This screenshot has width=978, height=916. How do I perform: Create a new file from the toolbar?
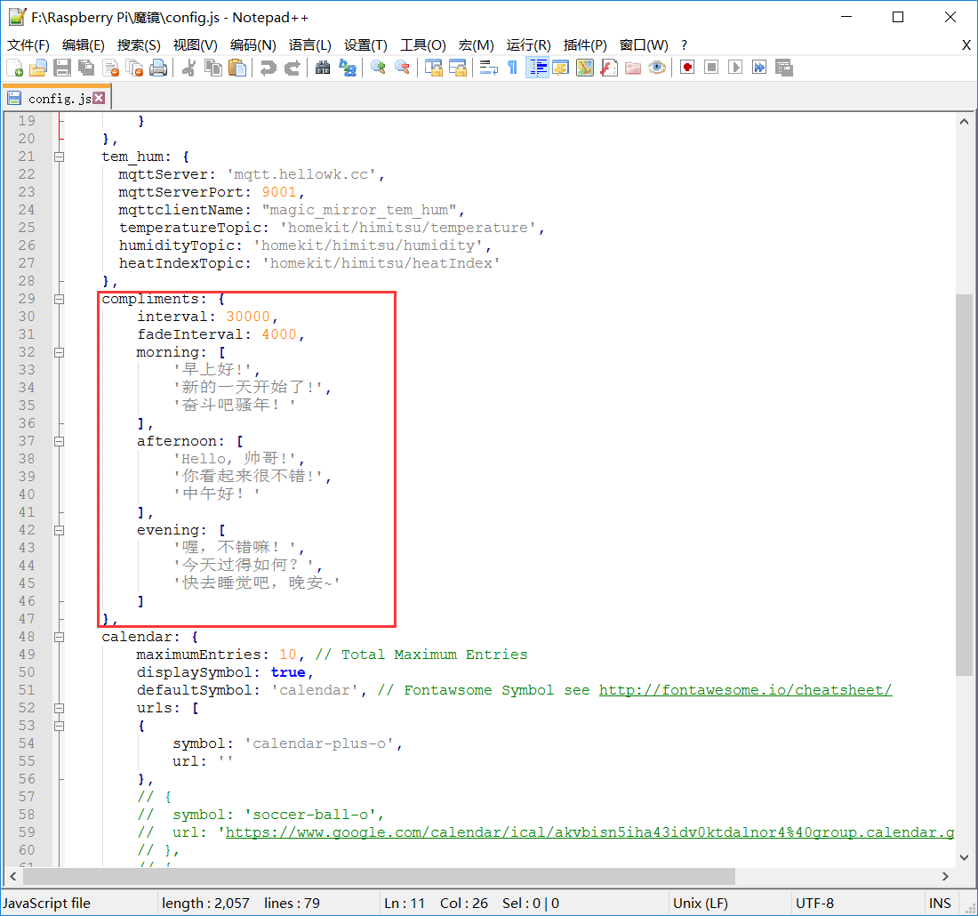click(x=15, y=68)
